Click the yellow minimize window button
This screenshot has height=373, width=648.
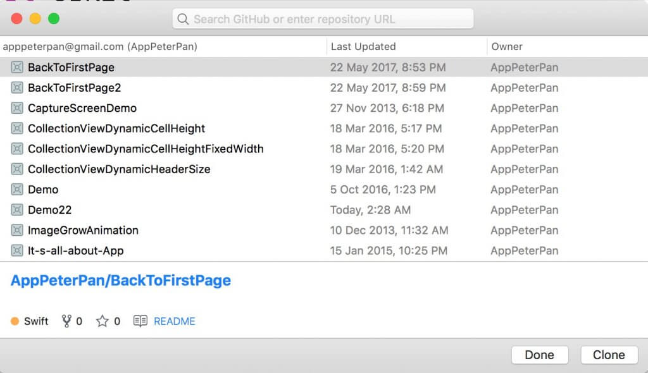pos(35,18)
